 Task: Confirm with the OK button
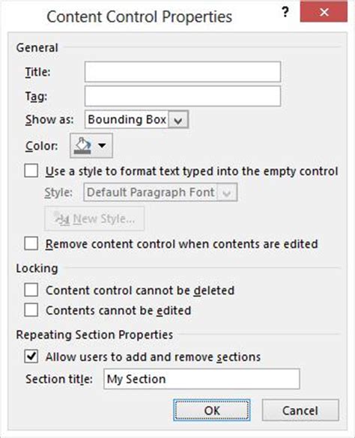[x=212, y=410]
